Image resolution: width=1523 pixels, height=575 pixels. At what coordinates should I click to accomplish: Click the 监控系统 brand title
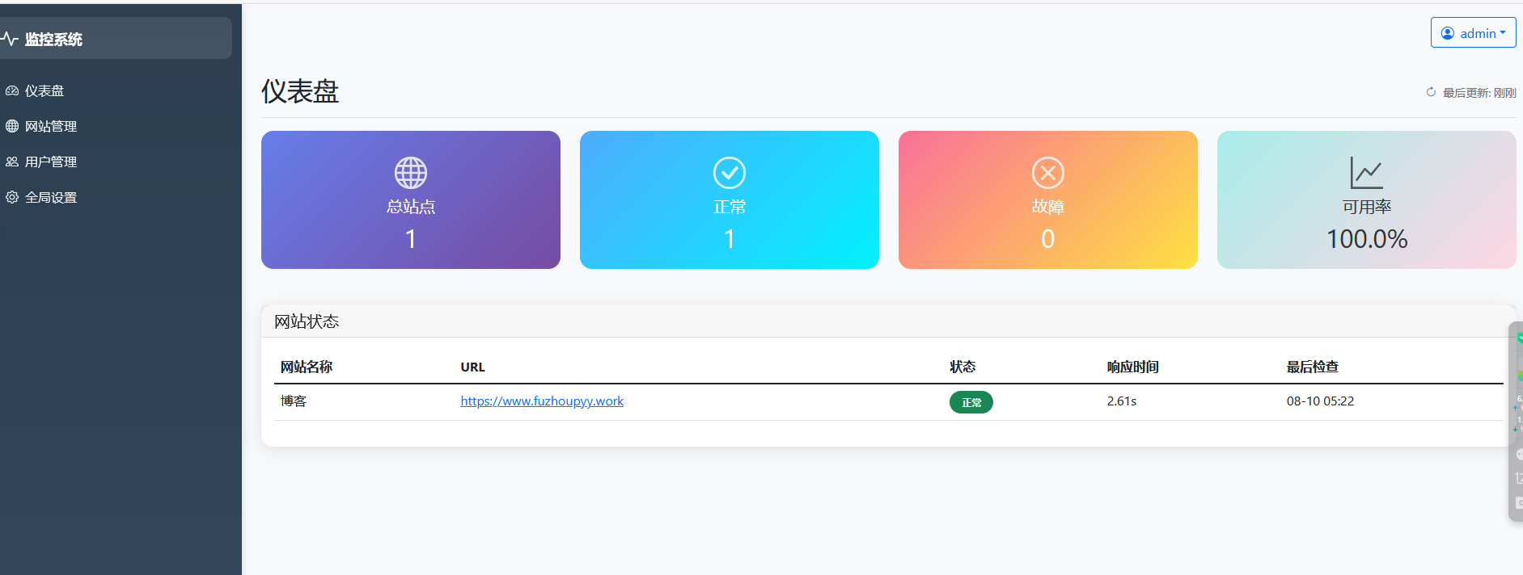[53, 39]
